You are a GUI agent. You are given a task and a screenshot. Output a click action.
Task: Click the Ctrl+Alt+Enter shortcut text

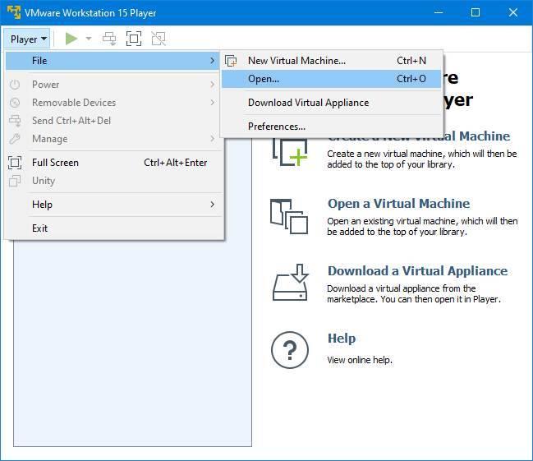tap(176, 163)
